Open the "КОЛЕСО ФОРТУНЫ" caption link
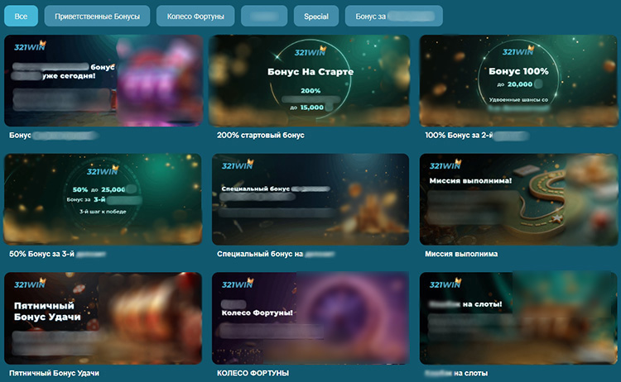This screenshot has width=621, height=382. coord(253,373)
